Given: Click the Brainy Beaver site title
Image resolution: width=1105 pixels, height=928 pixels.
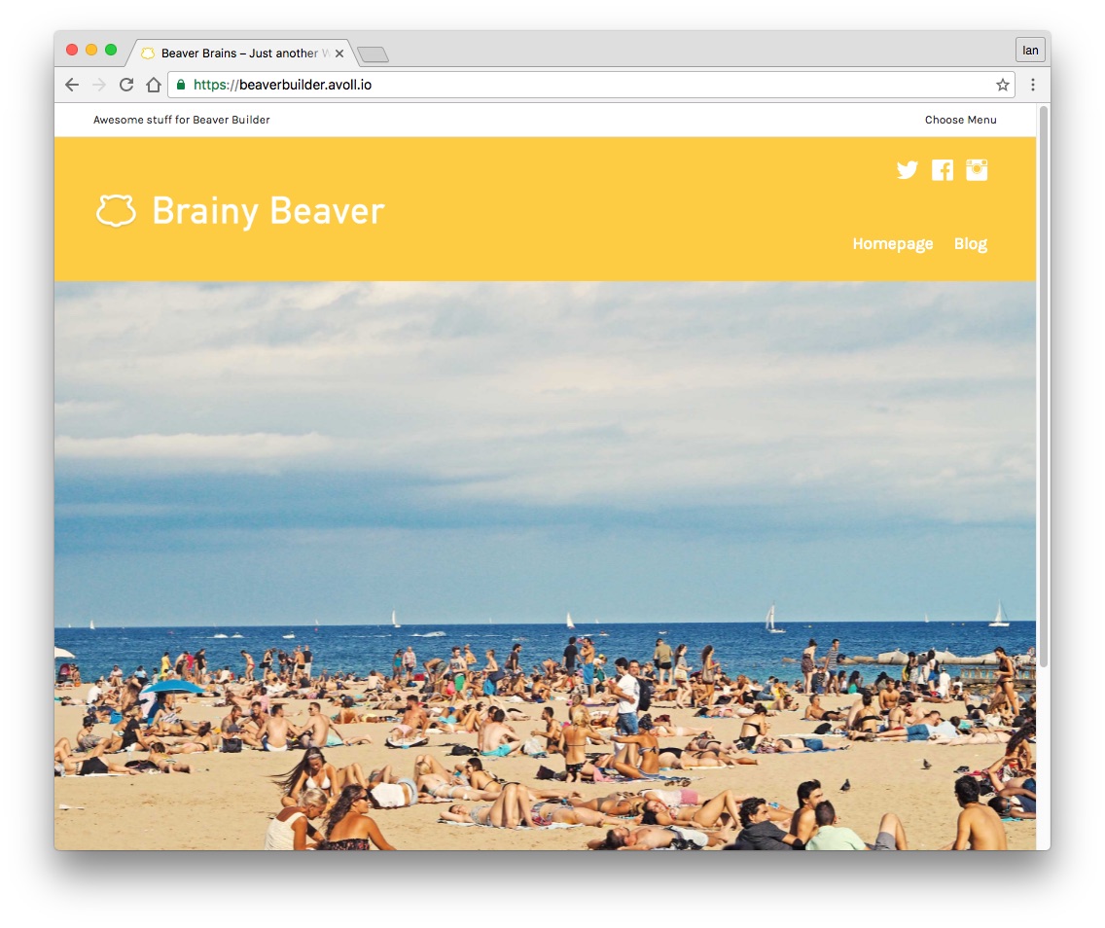Looking at the screenshot, I should click(x=268, y=211).
